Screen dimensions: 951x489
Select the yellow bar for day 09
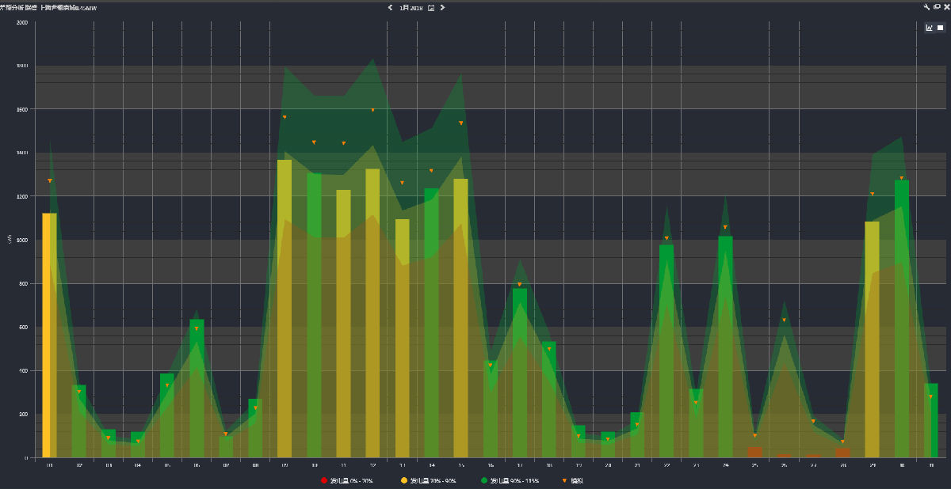[x=285, y=309]
